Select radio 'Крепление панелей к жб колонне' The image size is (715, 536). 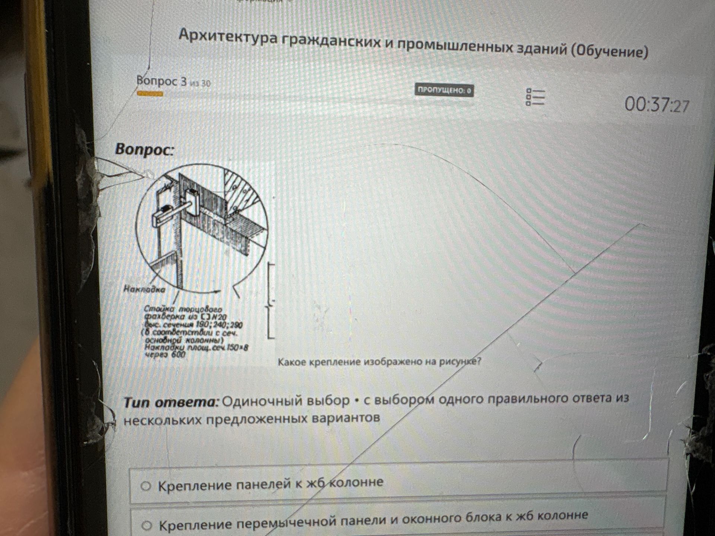click(x=146, y=486)
